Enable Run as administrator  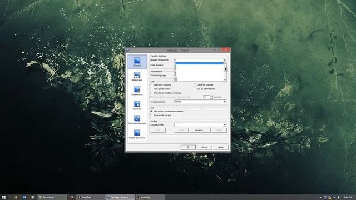click(204, 89)
